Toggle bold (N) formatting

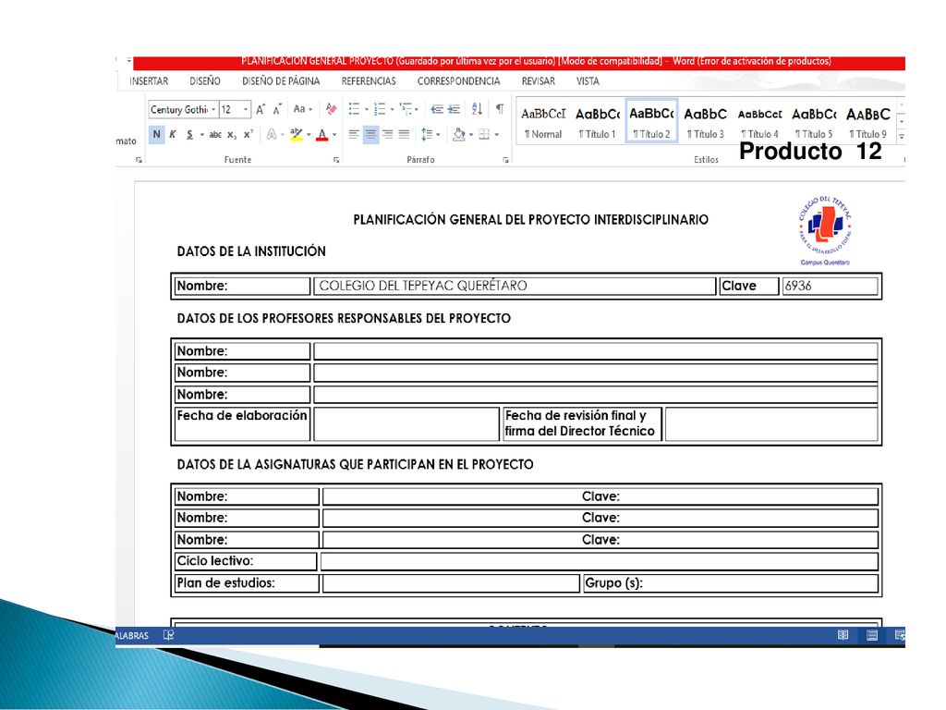pyautogui.click(x=156, y=134)
